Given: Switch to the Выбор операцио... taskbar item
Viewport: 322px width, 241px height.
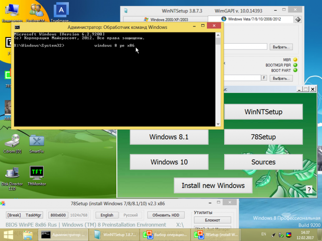Looking at the screenshot, I should coord(165,235).
